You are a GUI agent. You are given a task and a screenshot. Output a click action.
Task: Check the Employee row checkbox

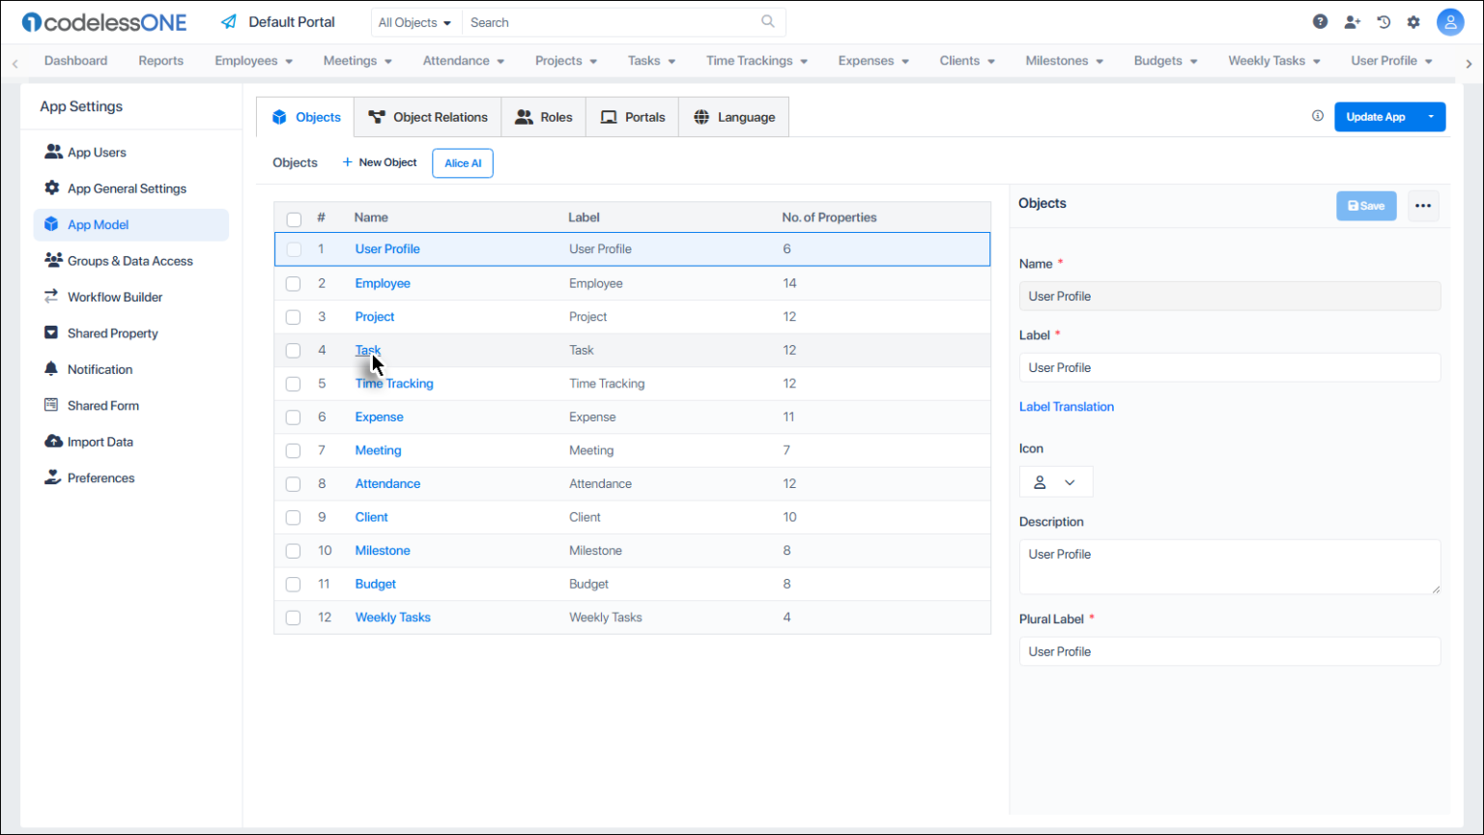[x=293, y=284]
